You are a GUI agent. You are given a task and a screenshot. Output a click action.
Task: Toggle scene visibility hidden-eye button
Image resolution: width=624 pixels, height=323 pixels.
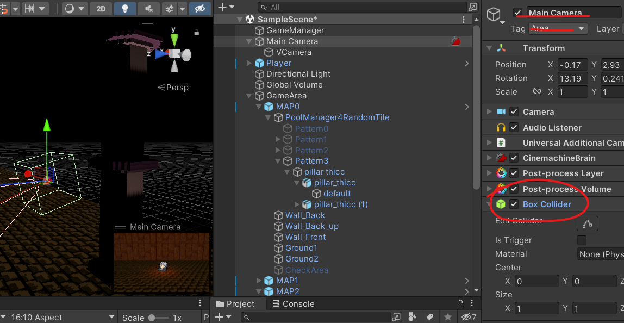tap(200, 9)
